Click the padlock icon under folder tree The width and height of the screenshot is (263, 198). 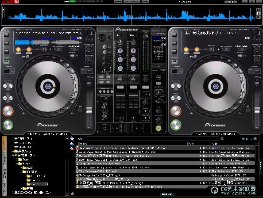[x=73, y=194]
